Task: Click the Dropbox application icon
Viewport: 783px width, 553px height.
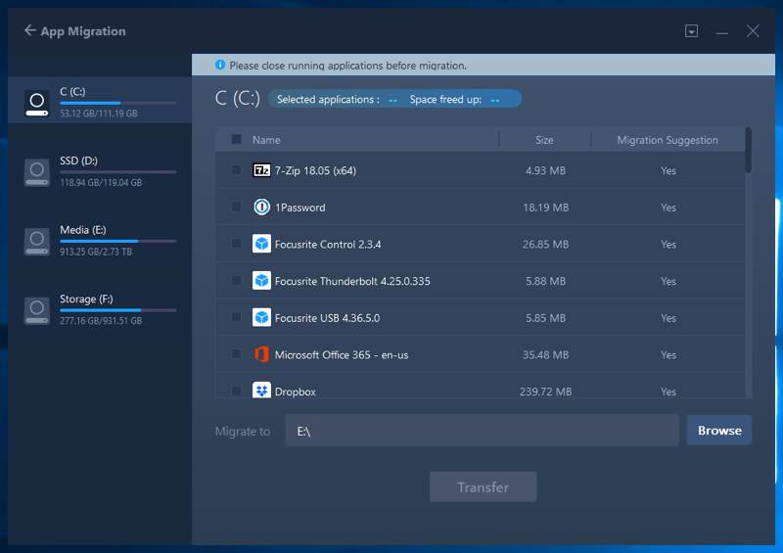Action: (261, 391)
